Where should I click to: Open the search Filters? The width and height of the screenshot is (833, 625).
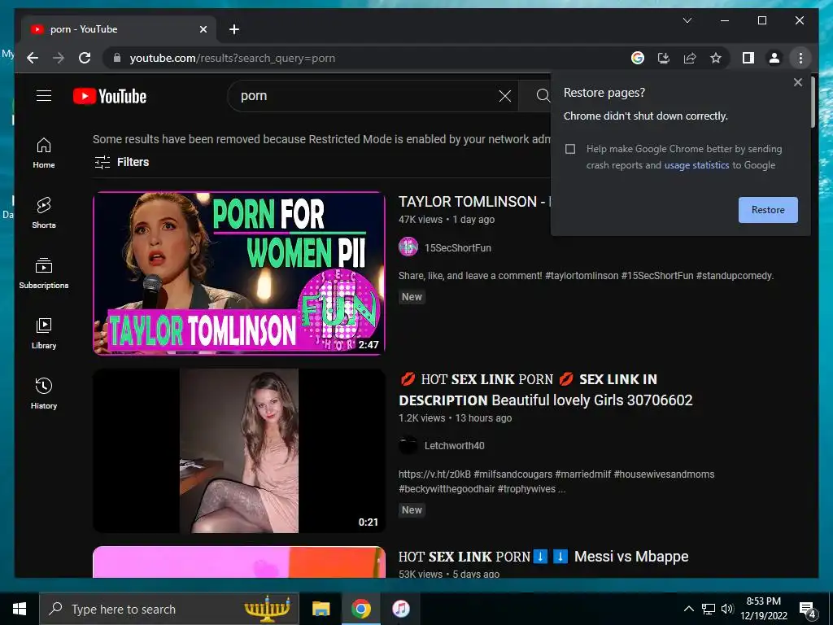[x=122, y=162]
